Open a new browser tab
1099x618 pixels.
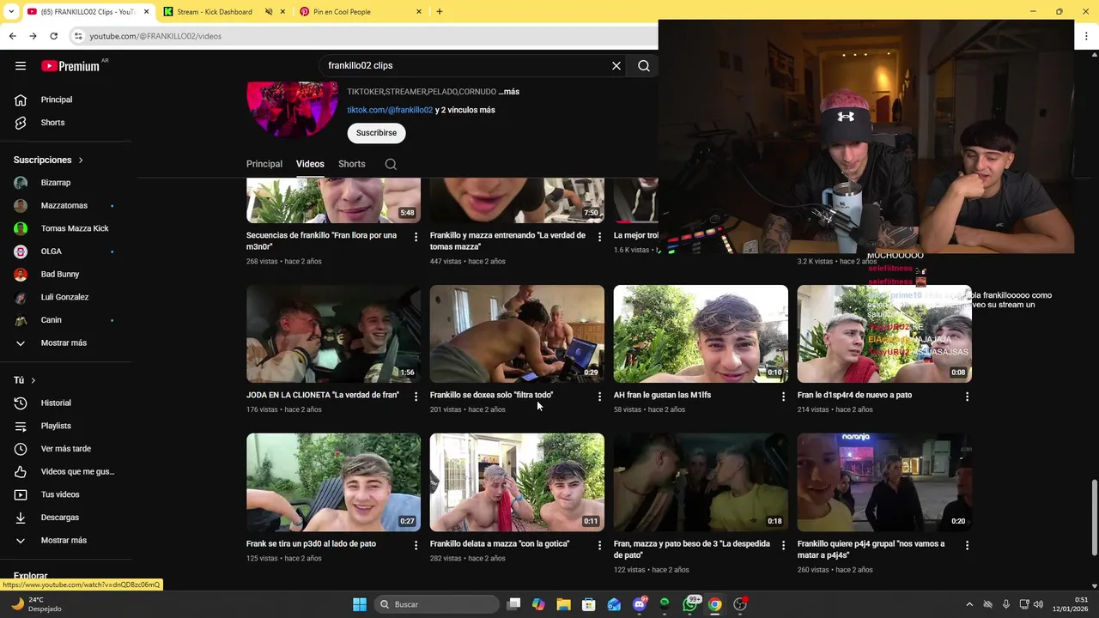(439, 11)
